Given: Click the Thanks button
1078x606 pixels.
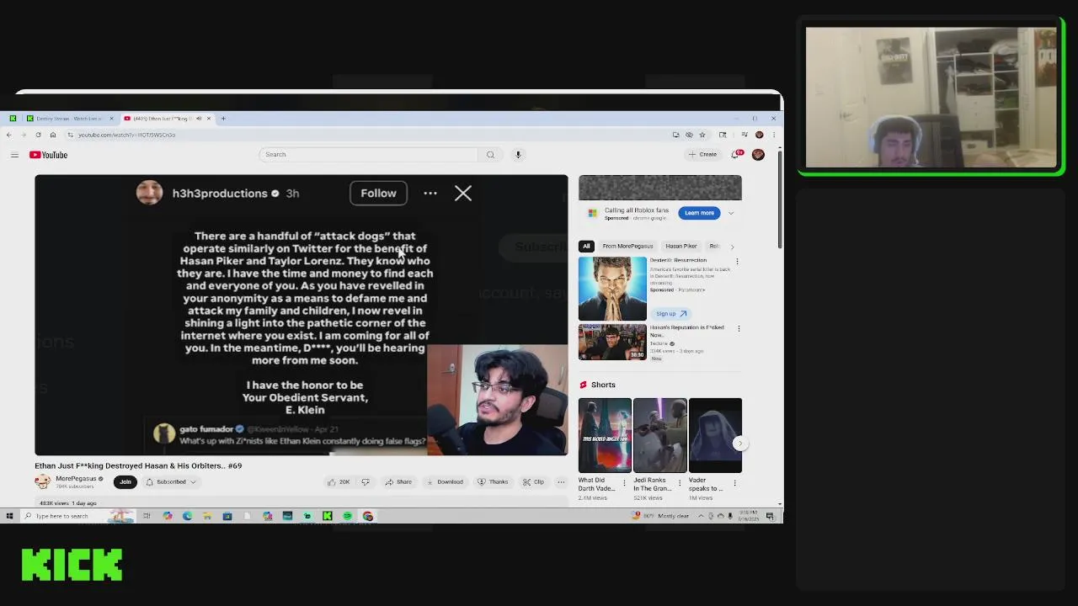Looking at the screenshot, I should click(493, 481).
